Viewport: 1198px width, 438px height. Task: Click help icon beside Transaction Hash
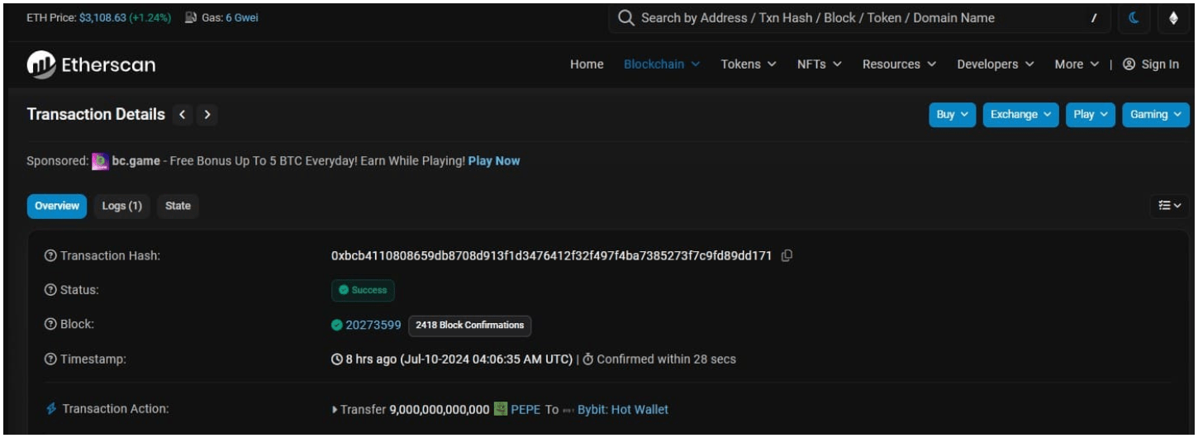coord(50,256)
